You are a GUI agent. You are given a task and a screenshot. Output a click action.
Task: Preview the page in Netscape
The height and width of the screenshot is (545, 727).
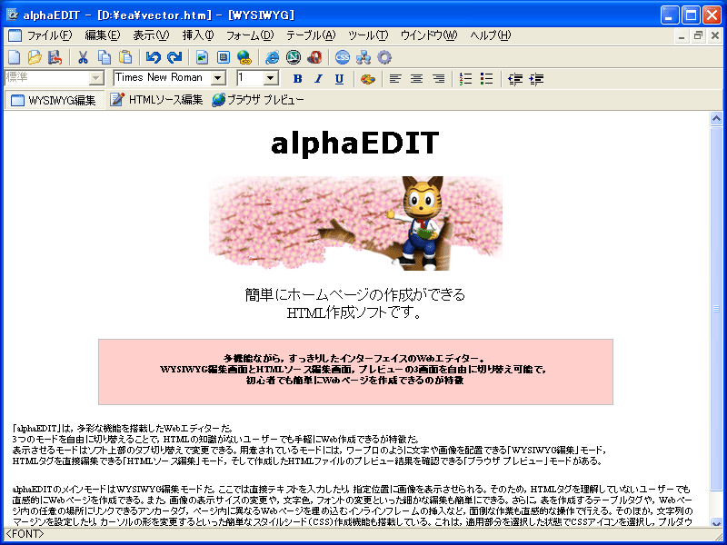294,57
